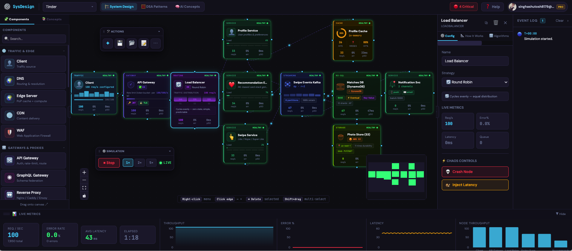572x251 pixels.
Task: Click the Photo Store S3 bucket icon
Action: click(341, 137)
